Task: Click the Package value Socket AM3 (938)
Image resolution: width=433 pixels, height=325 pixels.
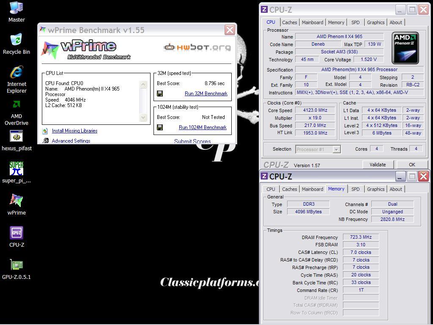Action: point(340,52)
